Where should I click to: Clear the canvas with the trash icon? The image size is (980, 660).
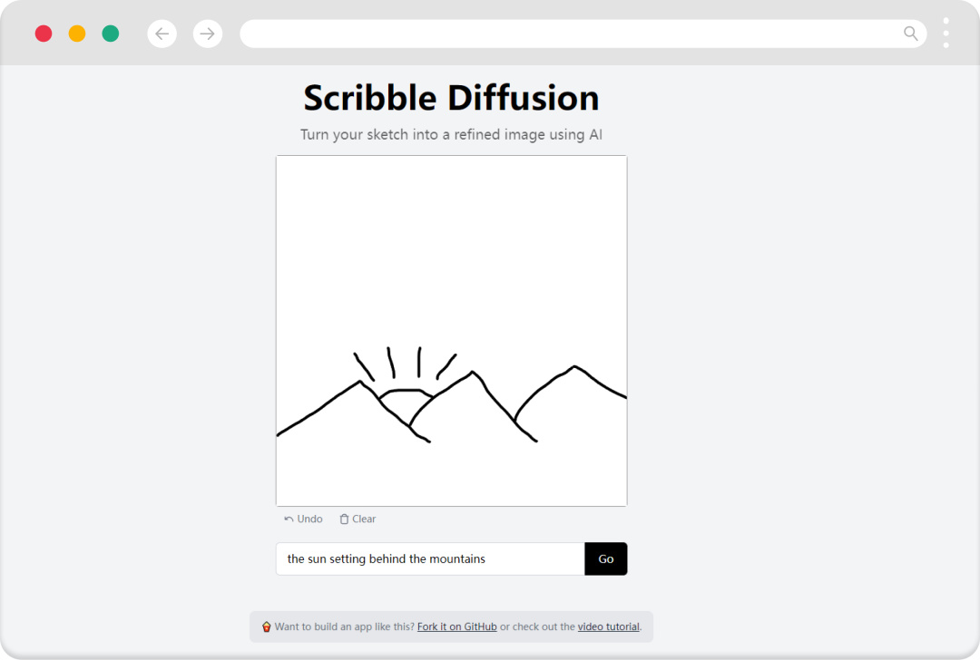pos(358,519)
